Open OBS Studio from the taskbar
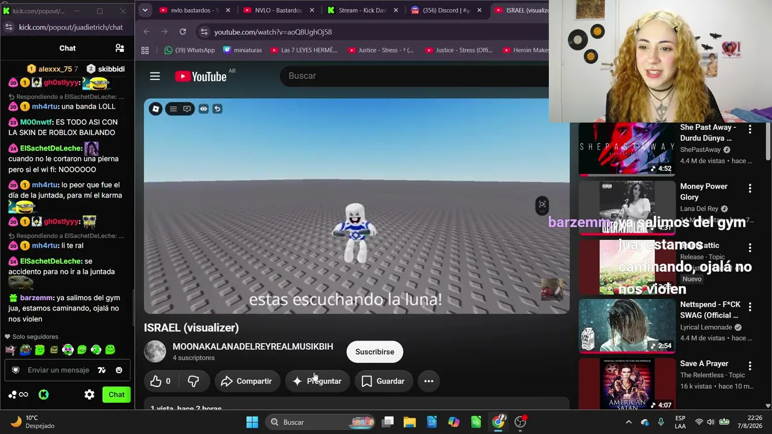This screenshot has width=772, height=434. [x=520, y=422]
